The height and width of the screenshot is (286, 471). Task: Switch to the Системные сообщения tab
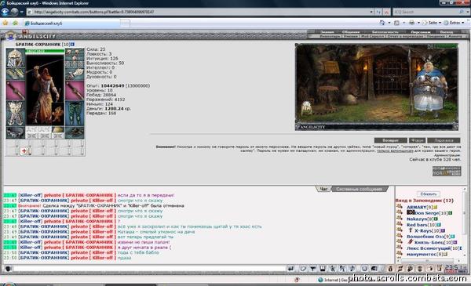360,189
